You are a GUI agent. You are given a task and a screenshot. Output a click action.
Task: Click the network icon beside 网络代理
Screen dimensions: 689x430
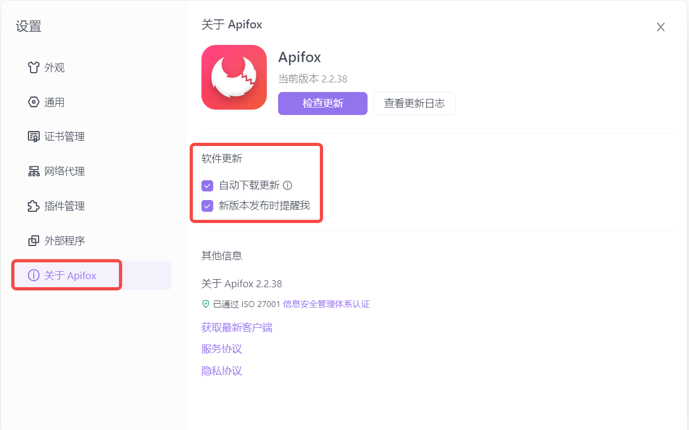click(x=34, y=172)
